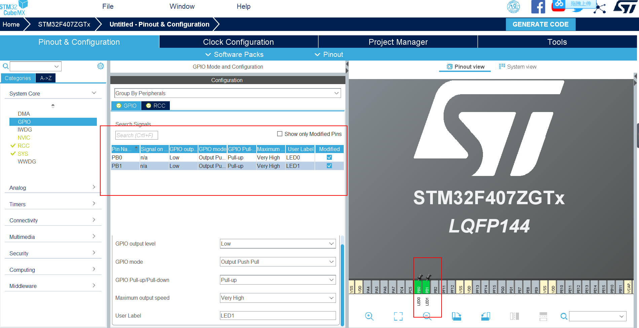The height and width of the screenshot is (328, 639).
Task: Select the RCC tab in Configuration
Action: tap(156, 106)
